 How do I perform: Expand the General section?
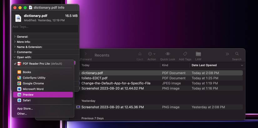pos(15,37)
